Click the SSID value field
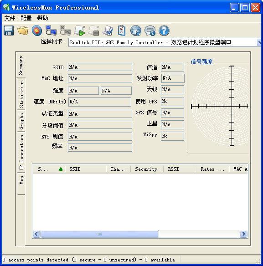 pyautogui.click(x=100, y=67)
